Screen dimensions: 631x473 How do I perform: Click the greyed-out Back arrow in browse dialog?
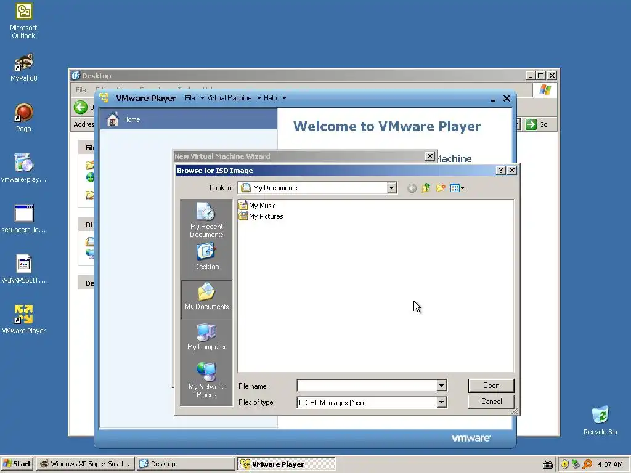411,188
